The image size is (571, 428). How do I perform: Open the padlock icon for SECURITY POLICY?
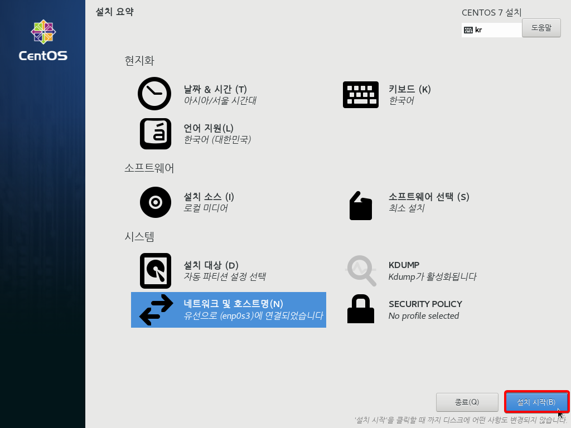tap(361, 309)
